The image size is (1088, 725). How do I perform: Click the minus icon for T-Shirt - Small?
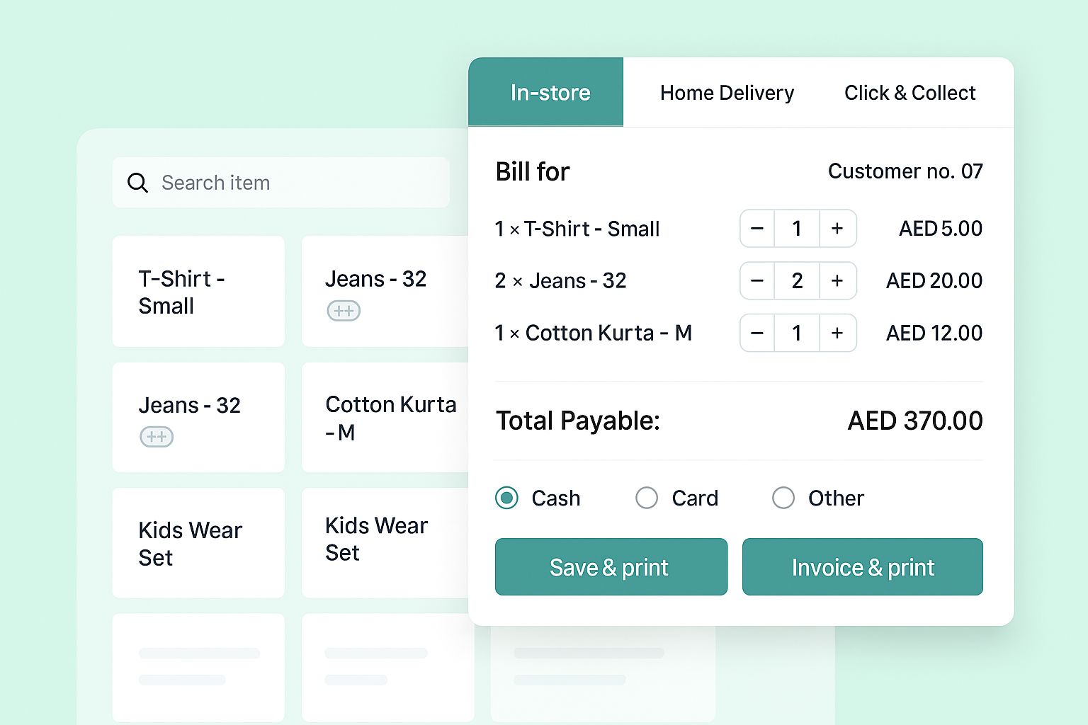click(757, 229)
